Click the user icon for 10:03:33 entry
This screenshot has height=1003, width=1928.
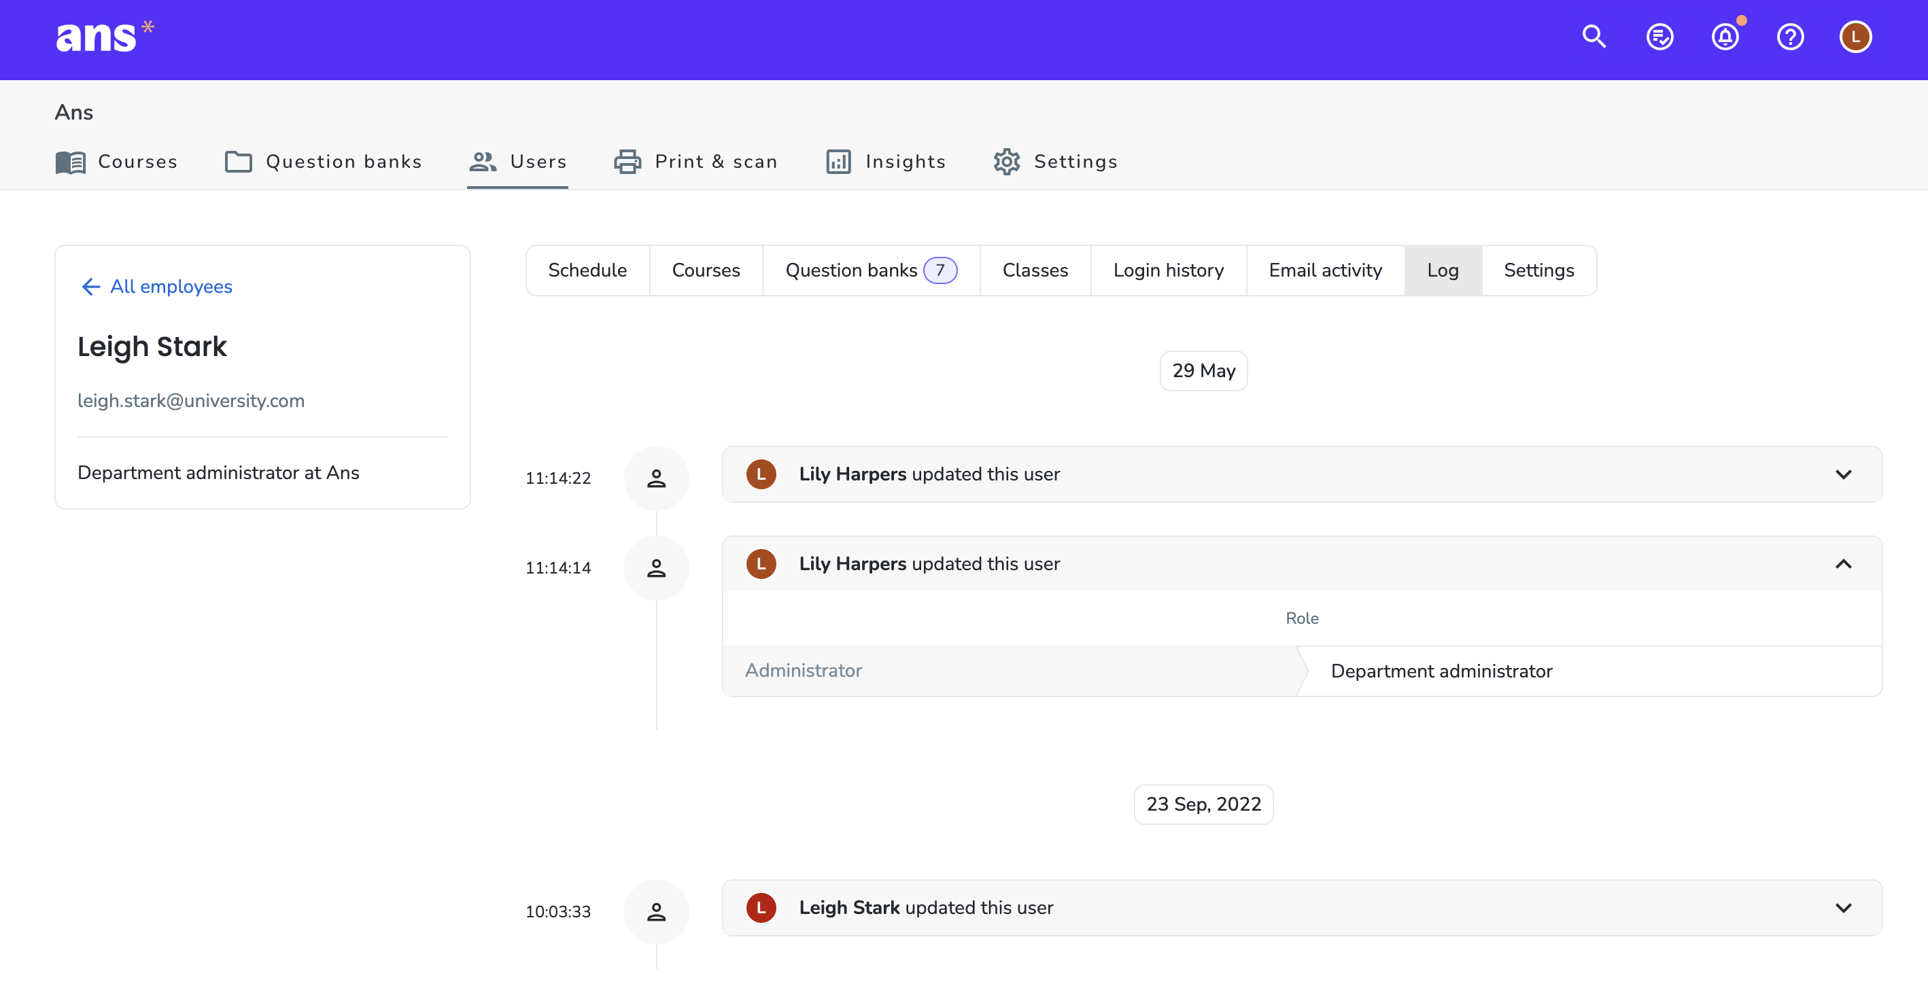657,912
